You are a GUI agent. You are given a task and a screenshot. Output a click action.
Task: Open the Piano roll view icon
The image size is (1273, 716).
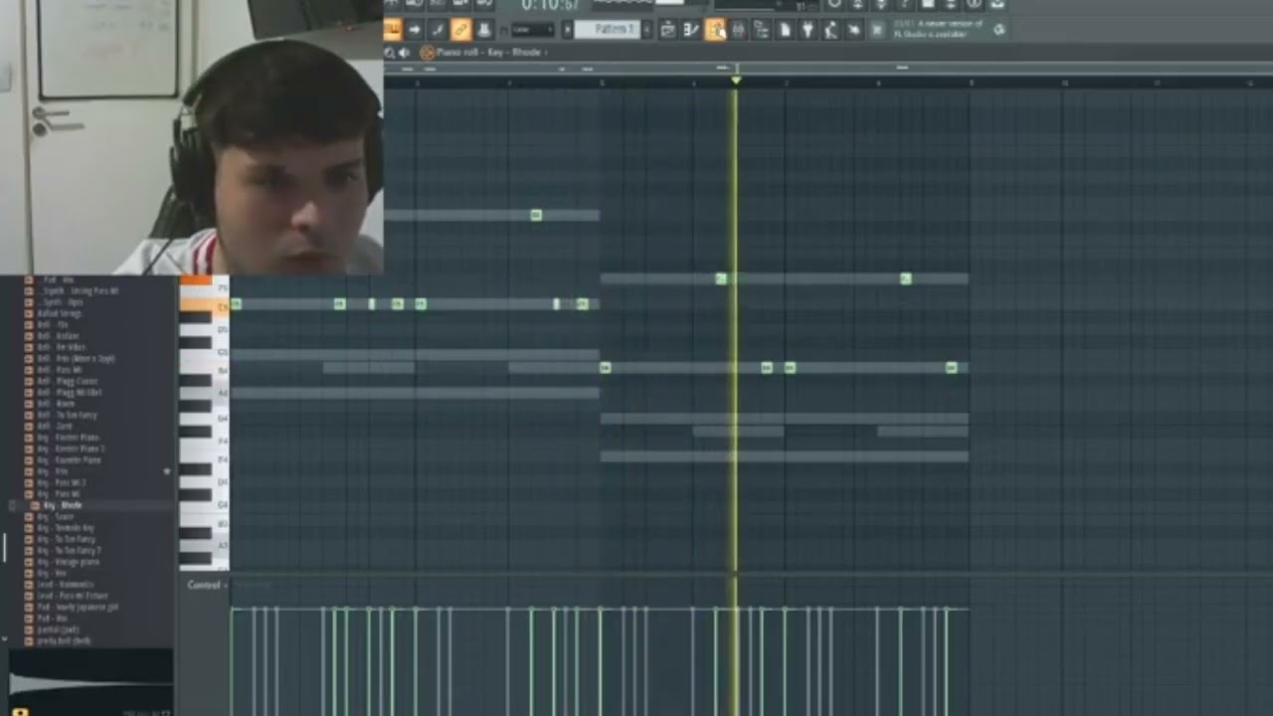pos(691,30)
